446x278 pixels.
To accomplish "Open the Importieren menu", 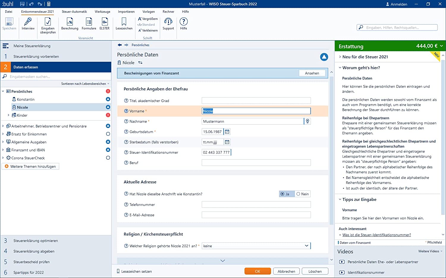I will point(126,12).
